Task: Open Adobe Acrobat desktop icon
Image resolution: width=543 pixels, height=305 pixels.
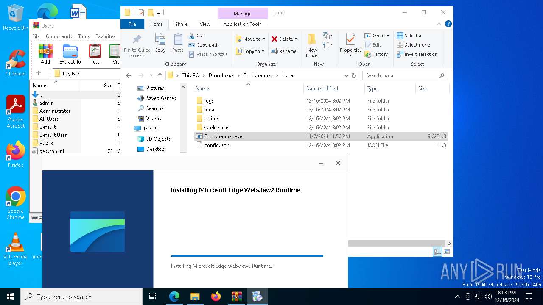Action: (15, 111)
